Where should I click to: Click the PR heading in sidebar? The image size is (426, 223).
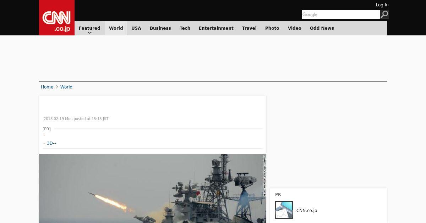point(278,194)
